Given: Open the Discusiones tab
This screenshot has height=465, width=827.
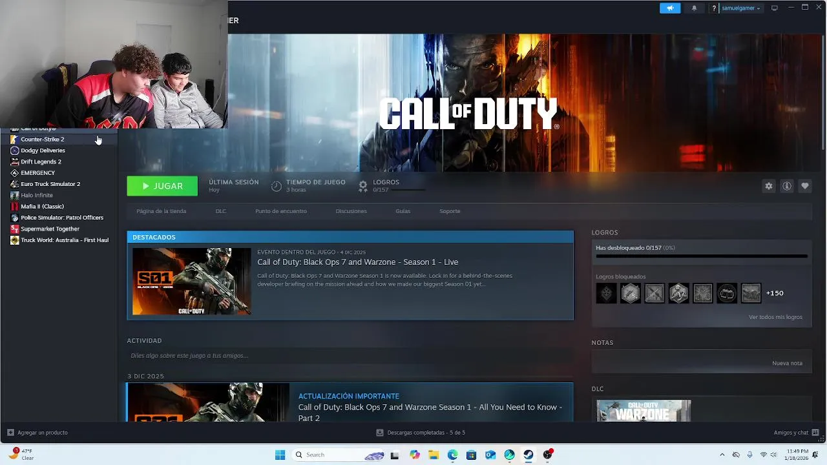Looking at the screenshot, I should (351, 211).
